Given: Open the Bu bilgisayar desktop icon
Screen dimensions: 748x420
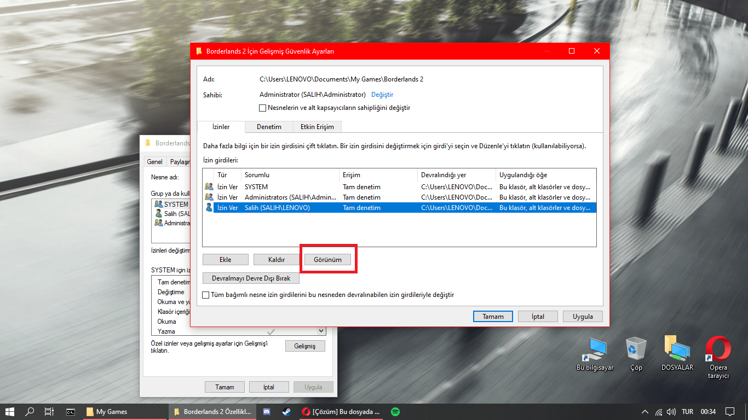Looking at the screenshot, I should click(595, 354).
